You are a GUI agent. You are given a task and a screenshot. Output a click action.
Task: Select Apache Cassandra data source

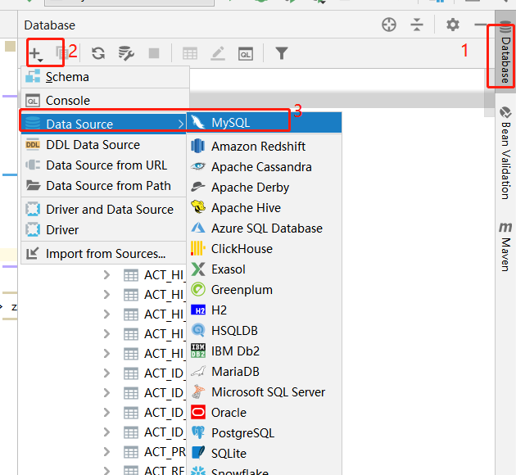265,167
